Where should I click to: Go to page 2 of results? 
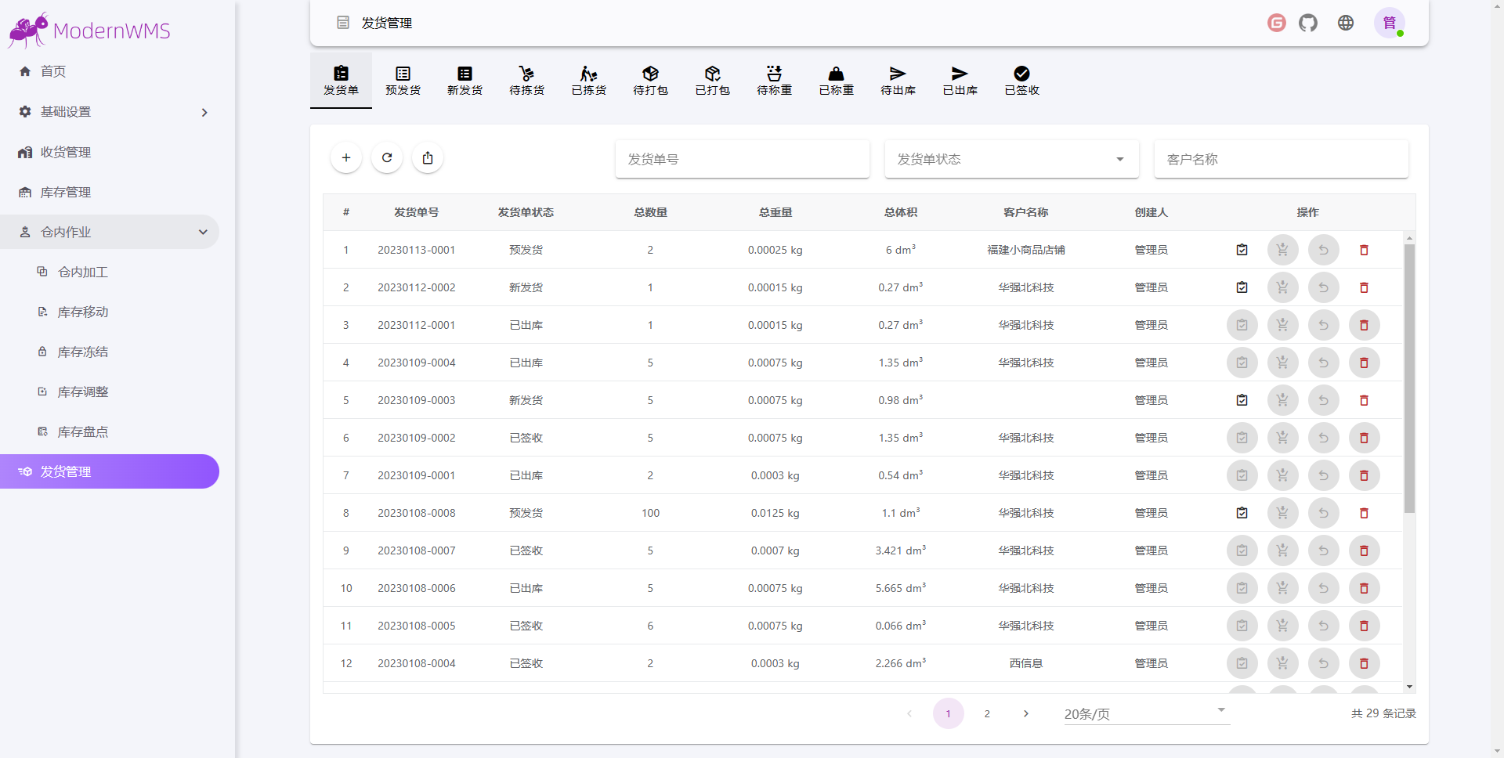click(x=987, y=713)
